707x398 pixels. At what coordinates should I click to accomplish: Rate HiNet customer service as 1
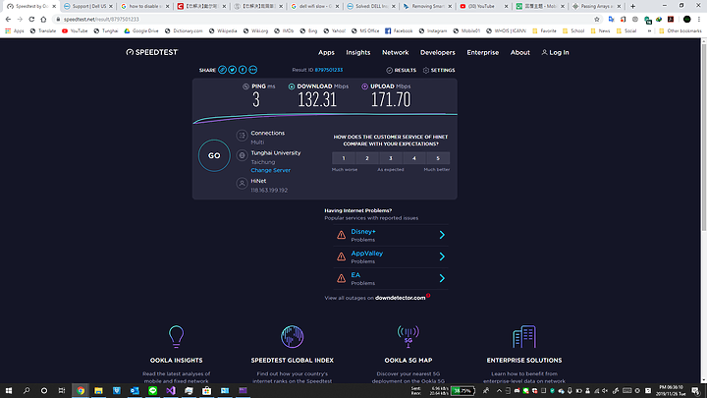point(344,158)
